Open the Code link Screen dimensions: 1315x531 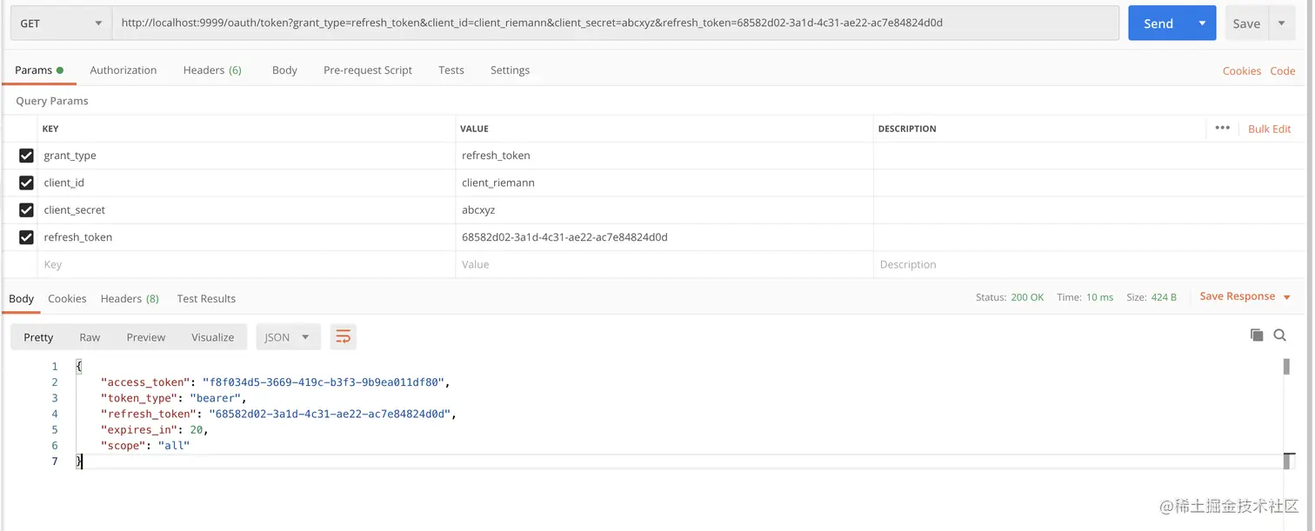pos(1283,71)
